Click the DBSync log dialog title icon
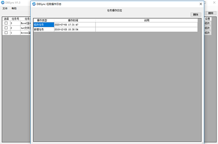218x144 pixels. (x=34, y=4)
